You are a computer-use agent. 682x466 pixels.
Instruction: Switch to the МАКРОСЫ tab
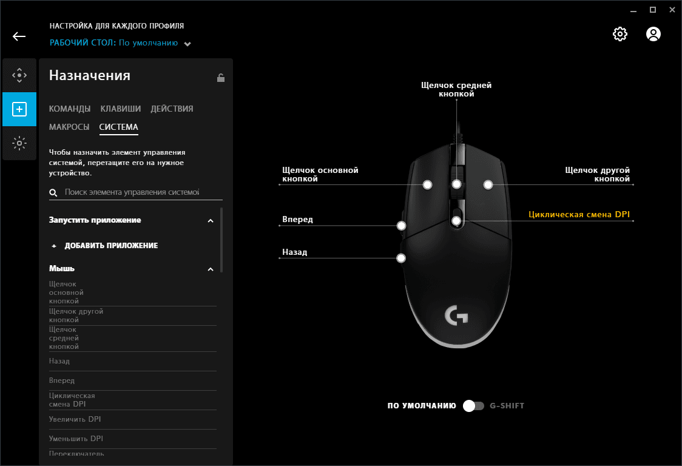pyautogui.click(x=69, y=127)
